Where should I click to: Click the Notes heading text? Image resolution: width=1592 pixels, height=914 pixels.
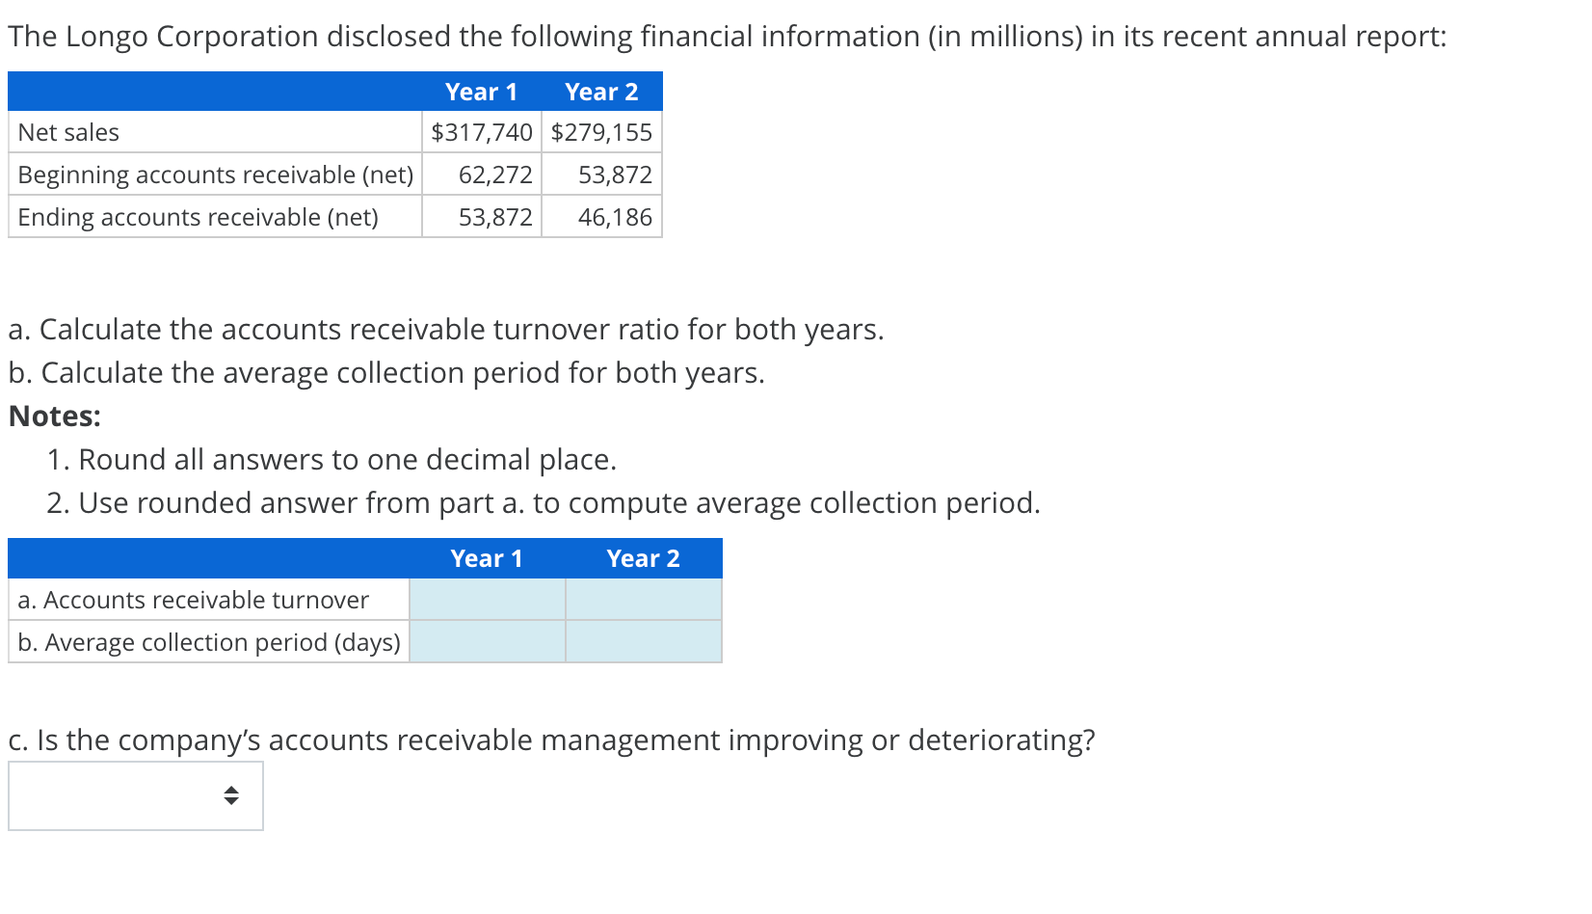52,416
